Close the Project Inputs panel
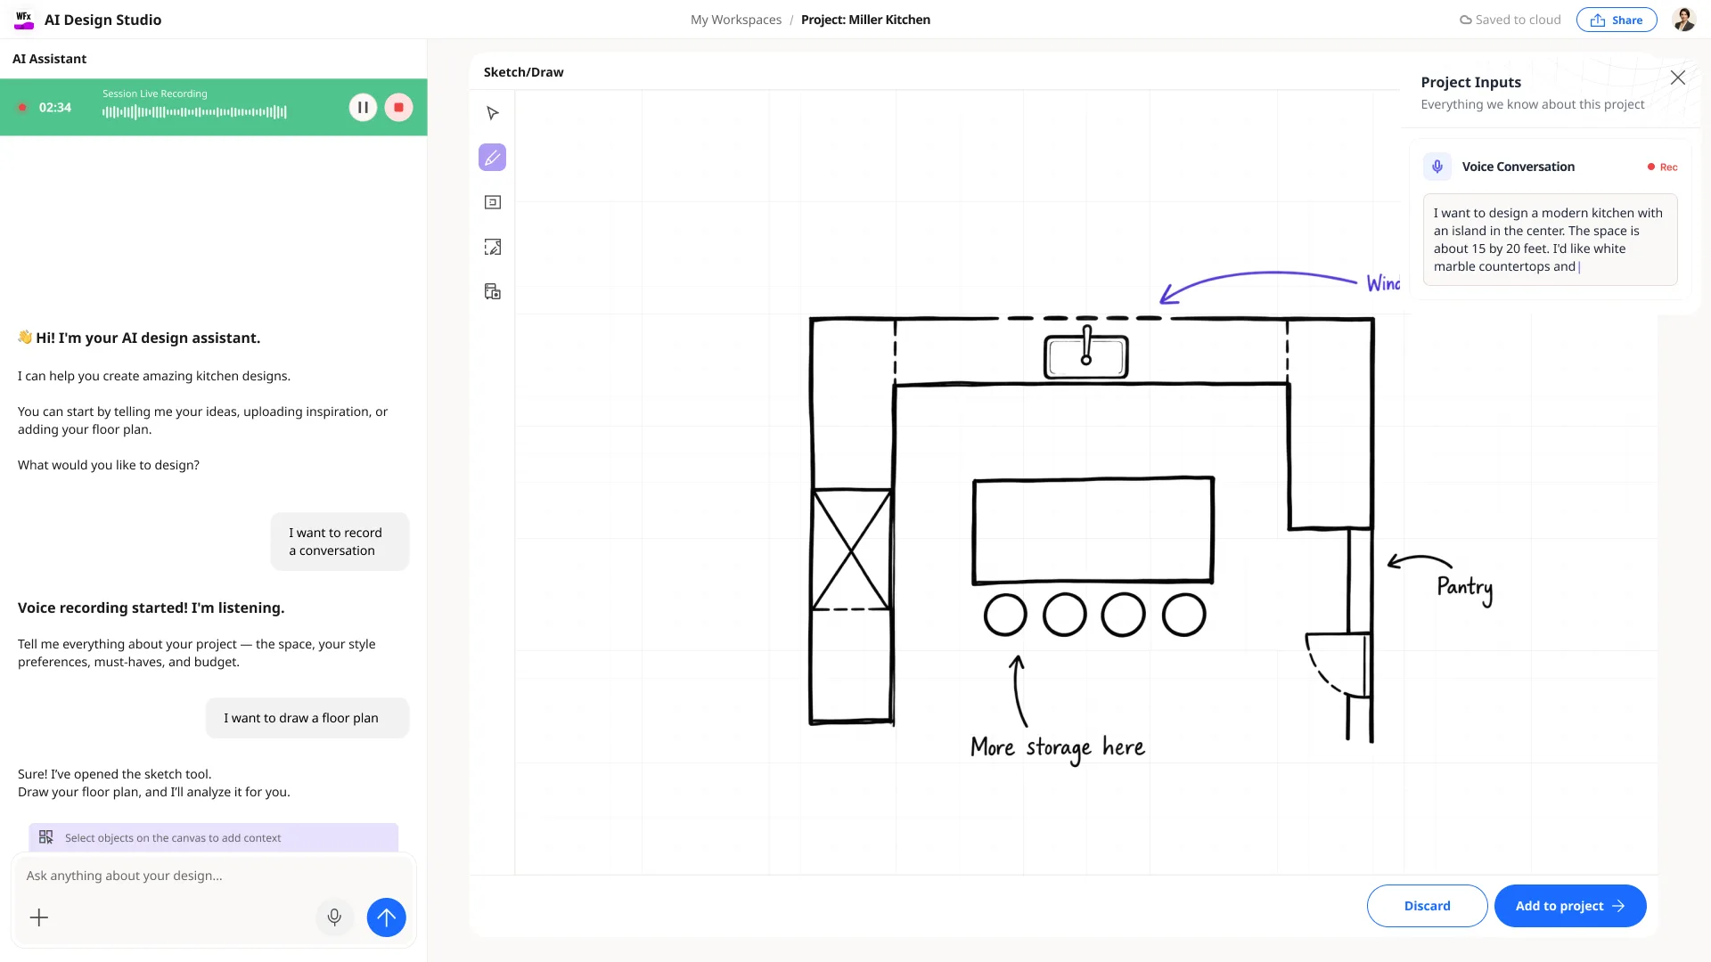1711x962 pixels. point(1678,77)
